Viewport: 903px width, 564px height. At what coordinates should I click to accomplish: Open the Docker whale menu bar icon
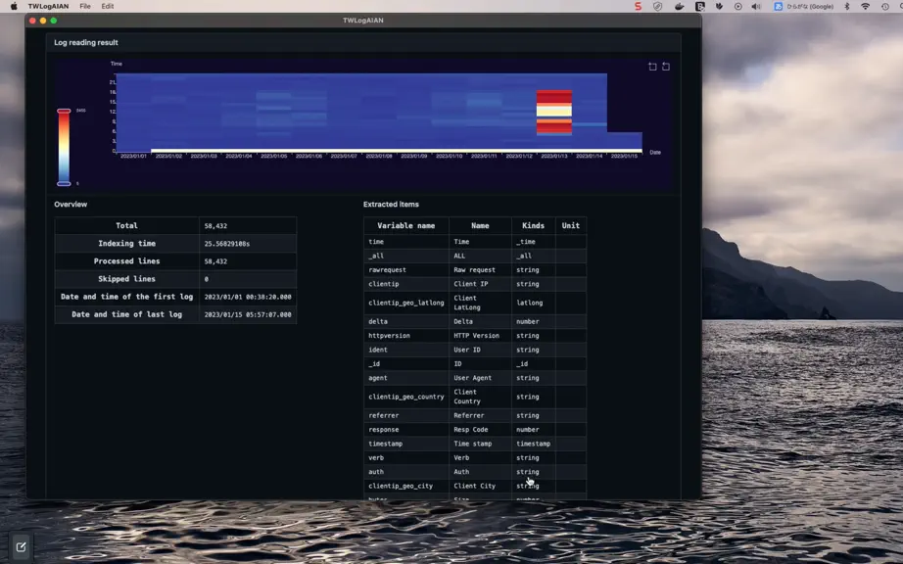[679, 6]
